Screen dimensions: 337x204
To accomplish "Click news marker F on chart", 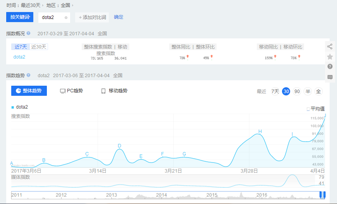I will pos(162,154).
